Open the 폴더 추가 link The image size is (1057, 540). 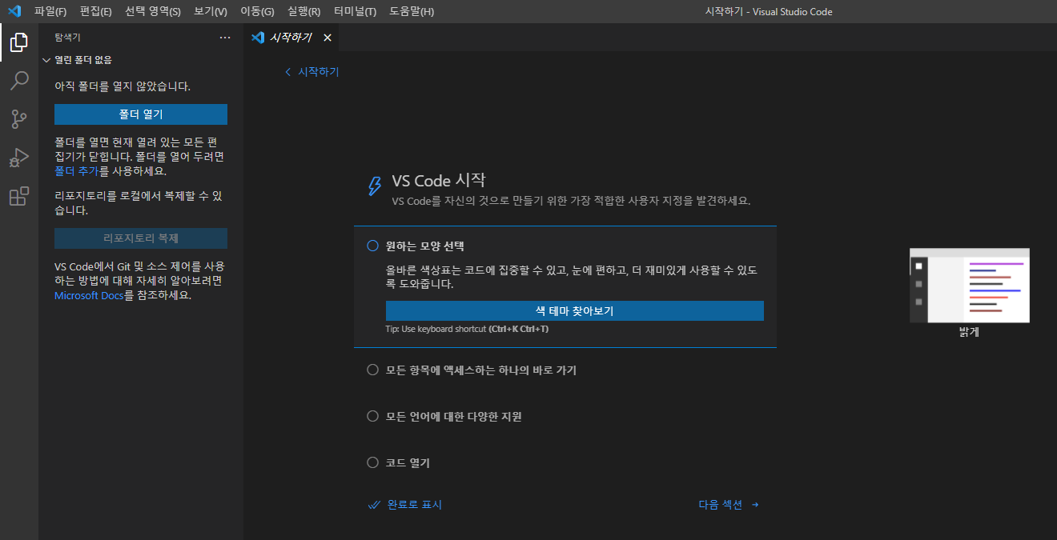tap(76, 171)
